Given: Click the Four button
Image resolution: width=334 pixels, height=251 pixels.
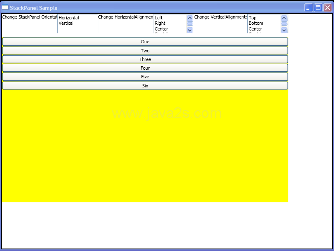Looking at the screenshot, I should [x=145, y=68].
